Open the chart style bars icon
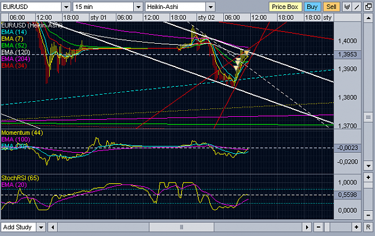 pos(347,7)
